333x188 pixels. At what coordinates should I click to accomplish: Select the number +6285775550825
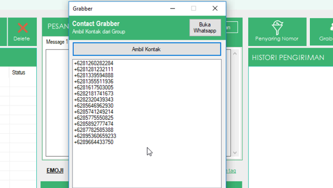coord(94,118)
